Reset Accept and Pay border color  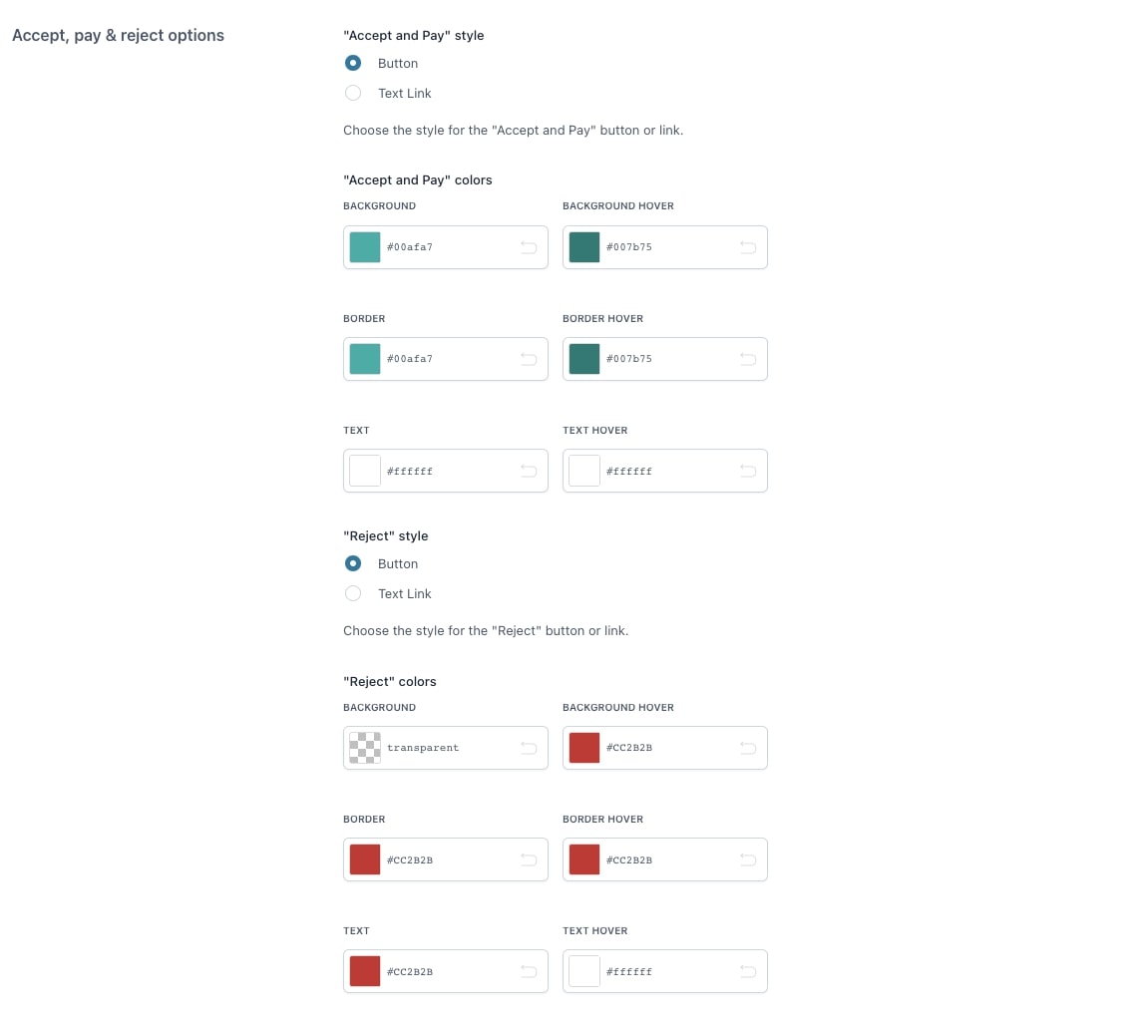tap(529, 359)
